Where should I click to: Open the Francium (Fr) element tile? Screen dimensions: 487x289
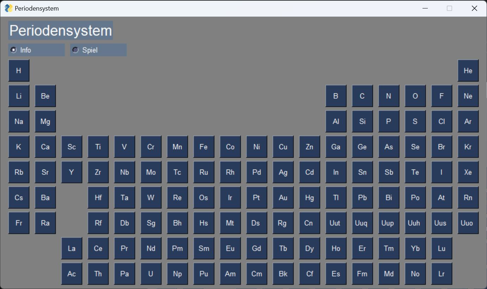[x=19, y=223]
